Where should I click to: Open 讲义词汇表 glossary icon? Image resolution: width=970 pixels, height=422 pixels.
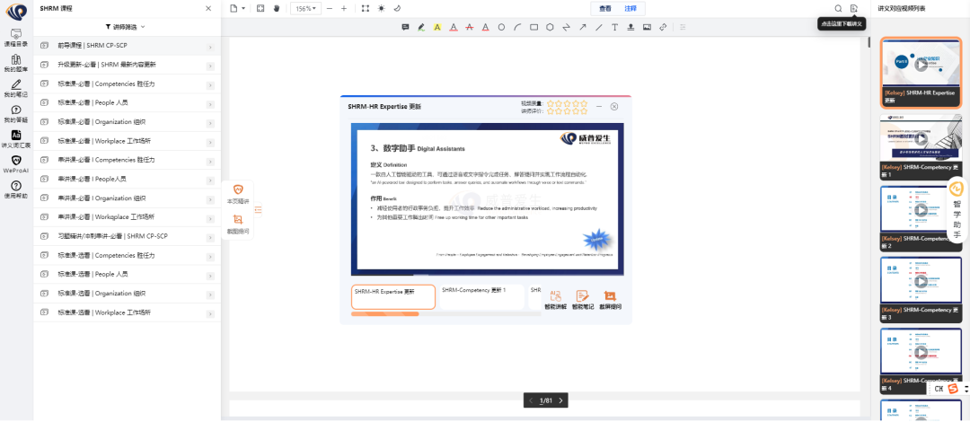(x=16, y=139)
